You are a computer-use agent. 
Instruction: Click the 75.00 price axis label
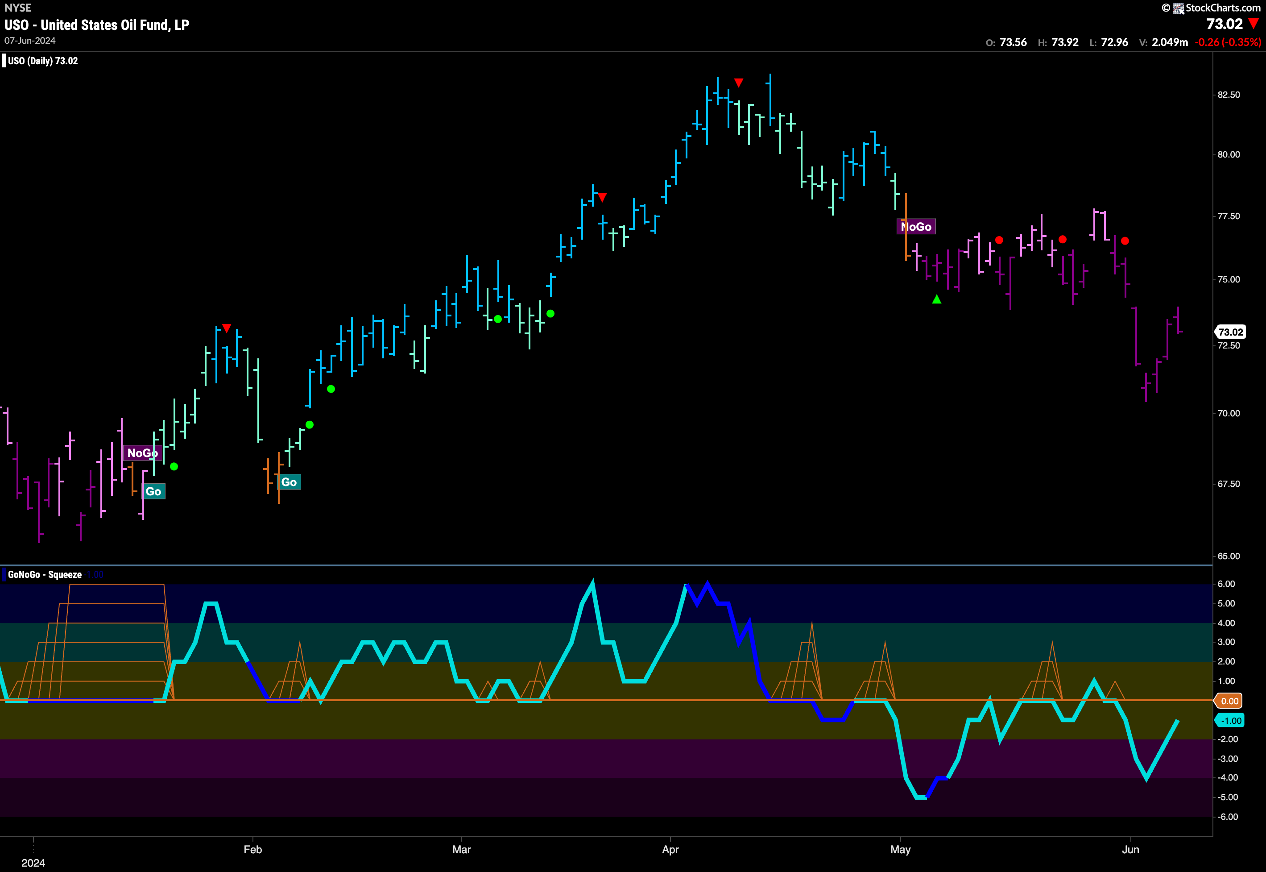tap(1229, 280)
